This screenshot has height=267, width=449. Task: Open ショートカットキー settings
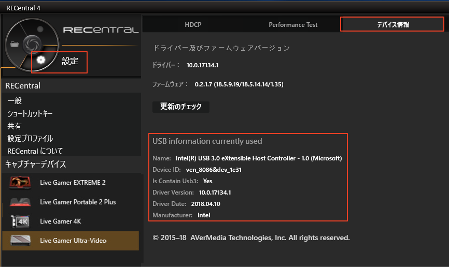(30, 113)
